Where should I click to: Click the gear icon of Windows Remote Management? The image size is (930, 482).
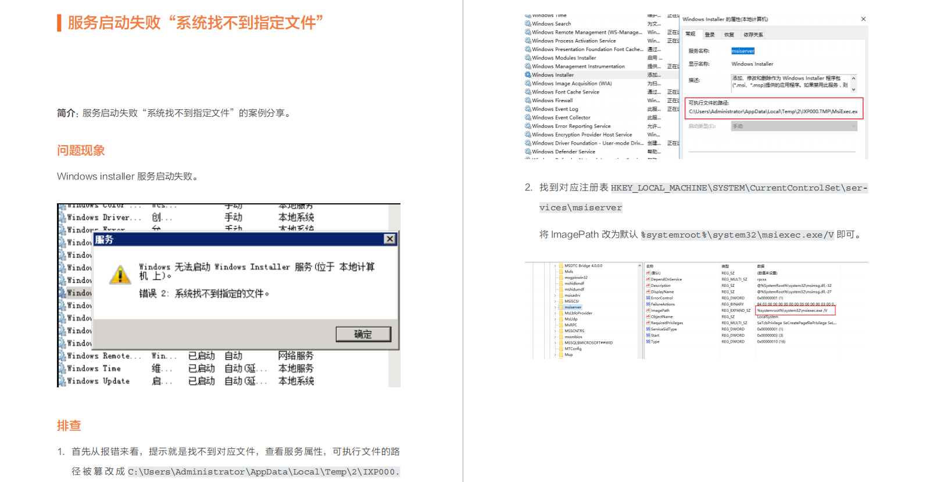coord(528,33)
